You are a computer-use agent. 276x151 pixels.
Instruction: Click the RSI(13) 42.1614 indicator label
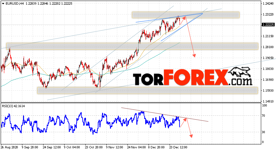pyautogui.click(x=14, y=106)
